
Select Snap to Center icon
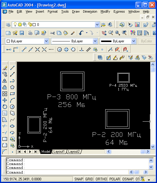(x=59, y=49)
